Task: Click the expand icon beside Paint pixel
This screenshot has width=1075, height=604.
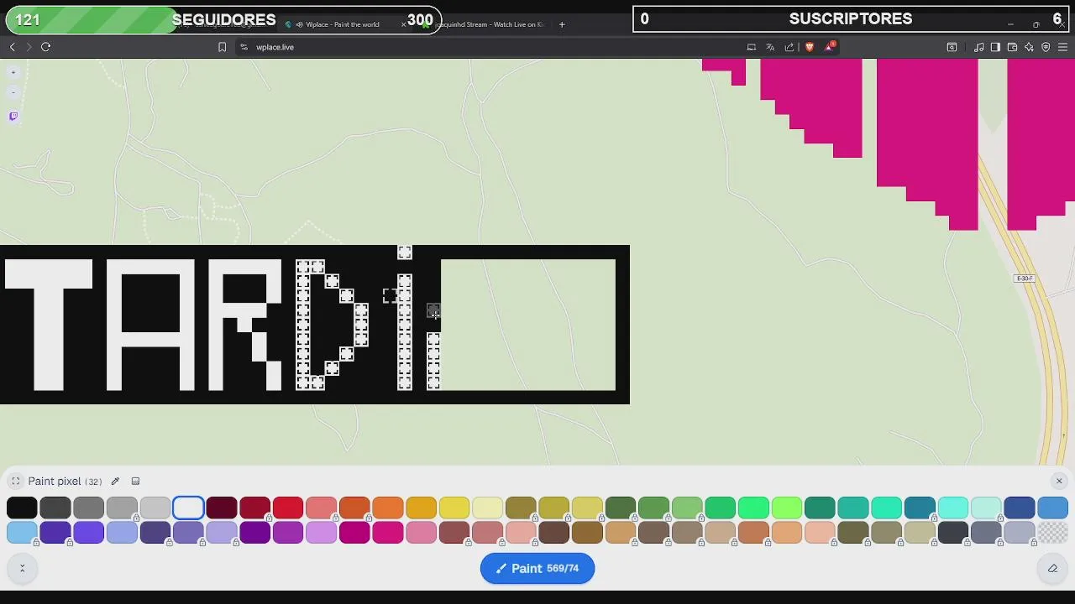Action: pos(15,482)
